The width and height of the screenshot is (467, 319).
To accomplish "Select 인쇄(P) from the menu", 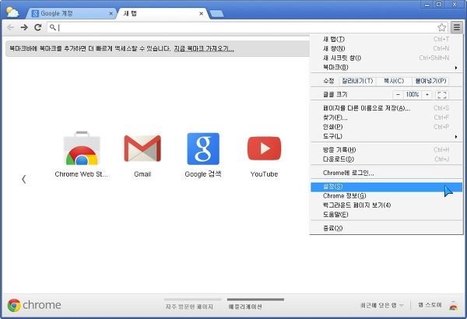I will pos(386,127).
